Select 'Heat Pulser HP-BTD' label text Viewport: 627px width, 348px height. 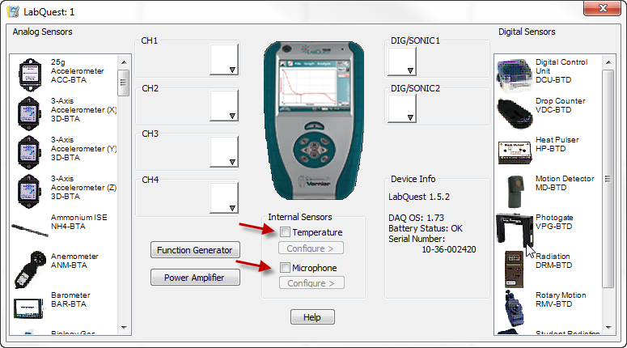[557, 144]
